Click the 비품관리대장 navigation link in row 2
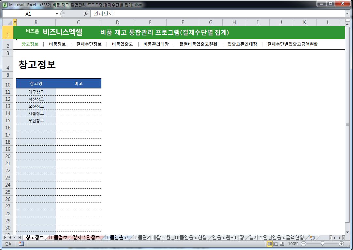Image resolution: width=353 pixels, height=250 pixels. tap(156, 44)
